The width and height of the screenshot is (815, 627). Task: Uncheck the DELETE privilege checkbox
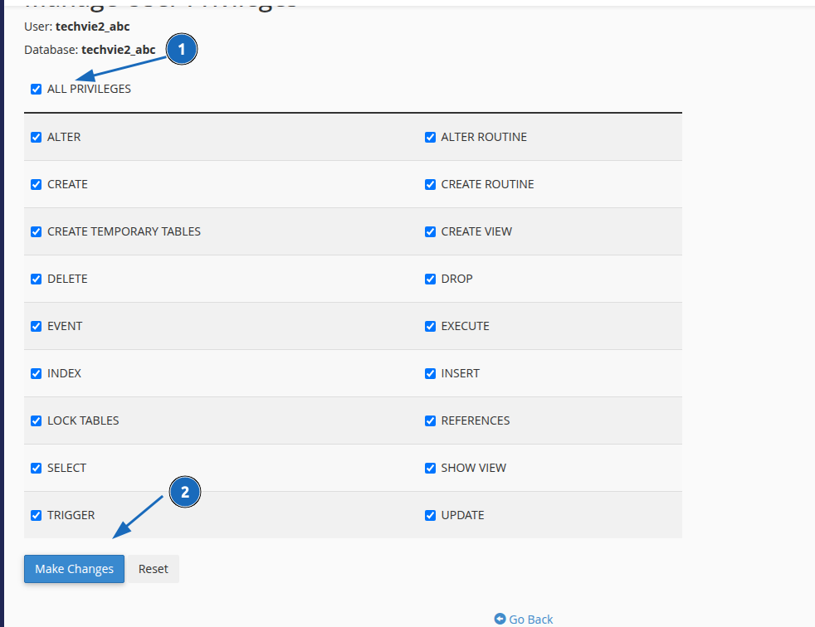pyautogui.click(x=37, y=279)
